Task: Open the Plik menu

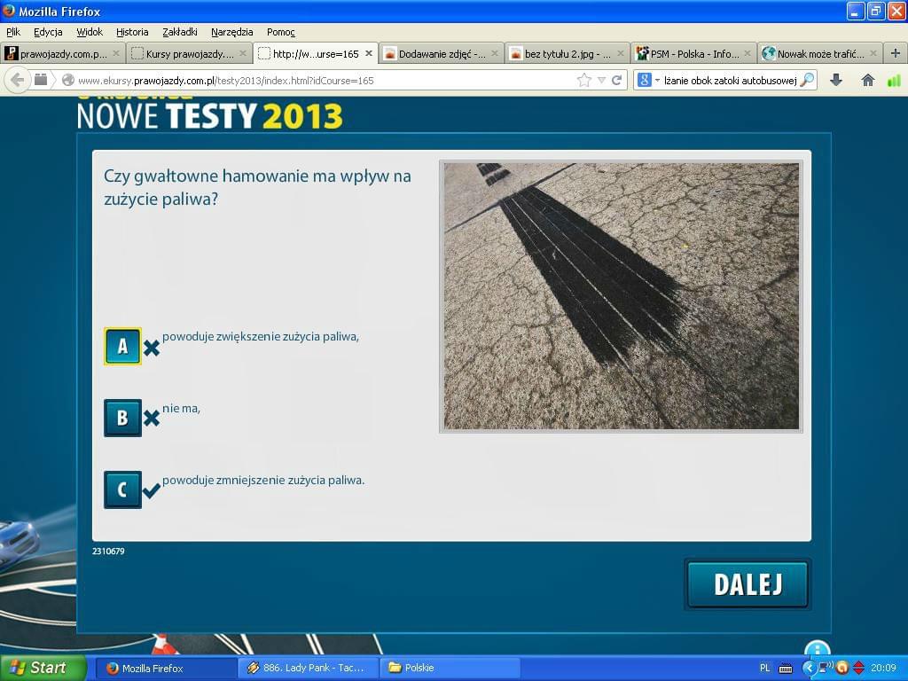Action: click(x=13, y=32)
